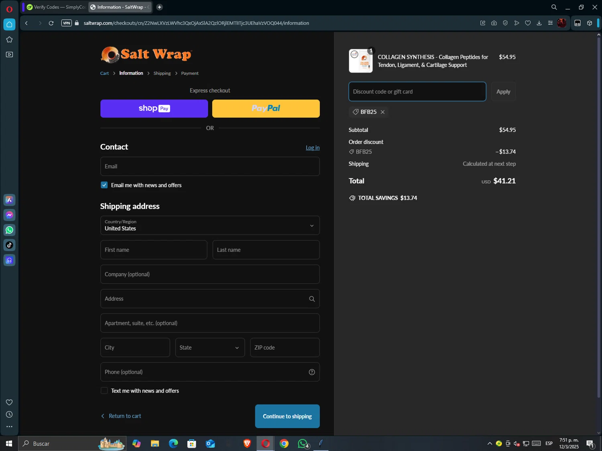This screenshot has width=602, height=451.
Task: Click Return to cart link
Action: pyautogui.click(x=121, y=416)
